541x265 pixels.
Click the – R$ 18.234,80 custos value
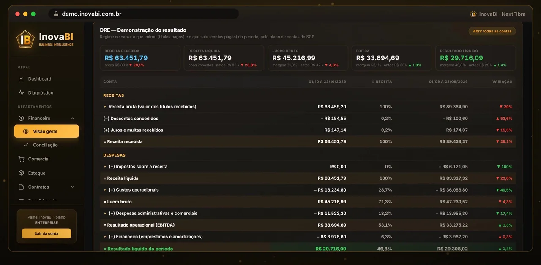(330, 190)
